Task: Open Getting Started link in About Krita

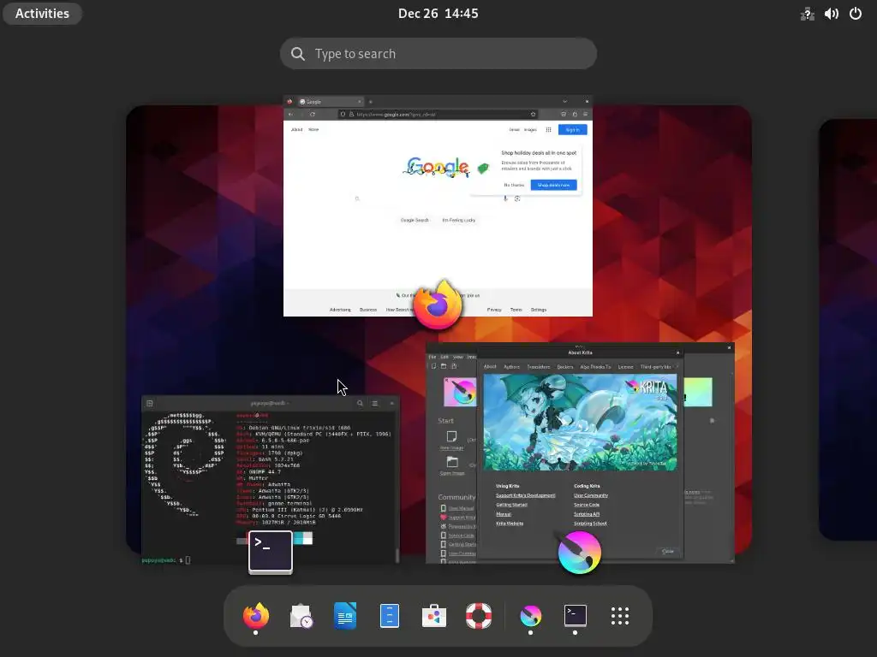Action: tap(511, 505)
